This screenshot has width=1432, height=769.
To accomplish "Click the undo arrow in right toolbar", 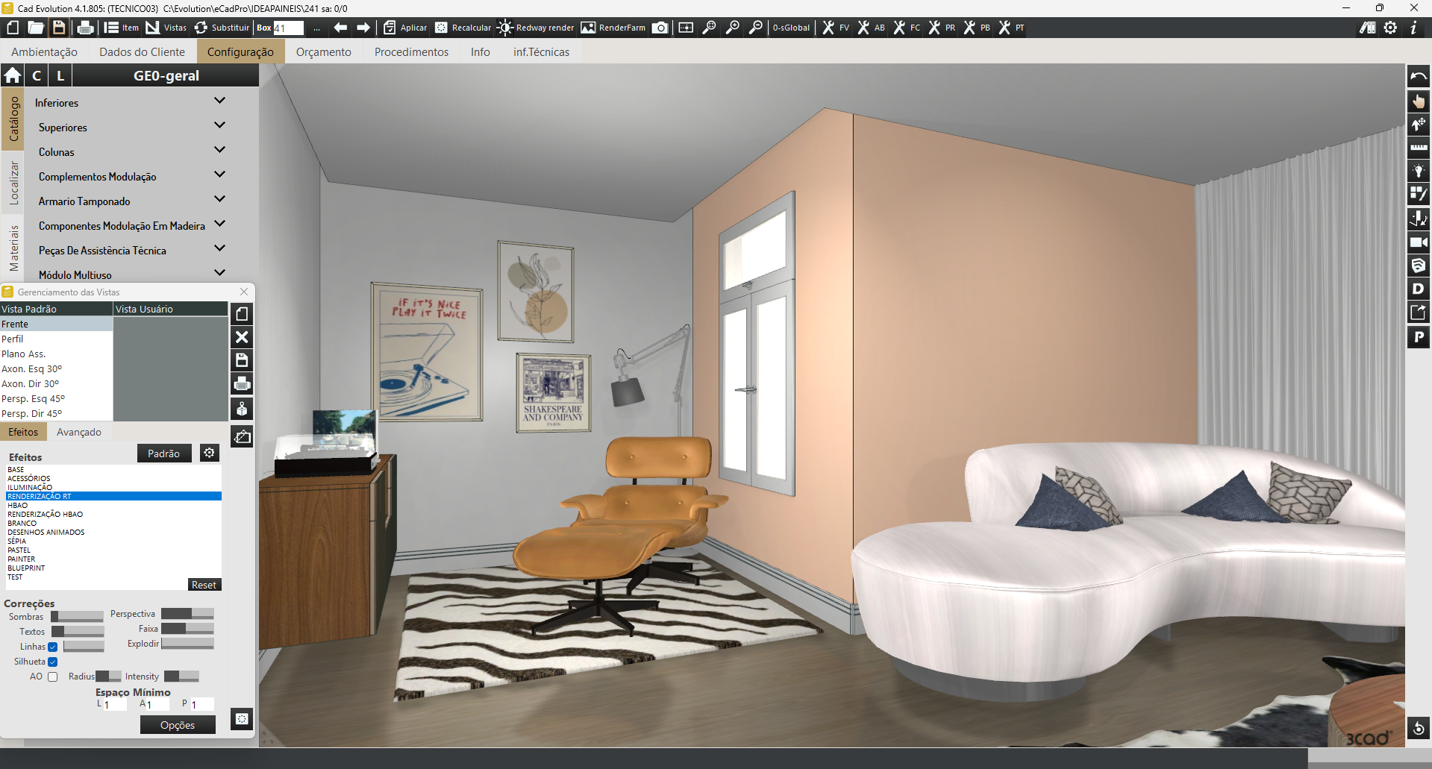I will [1418, 76].
